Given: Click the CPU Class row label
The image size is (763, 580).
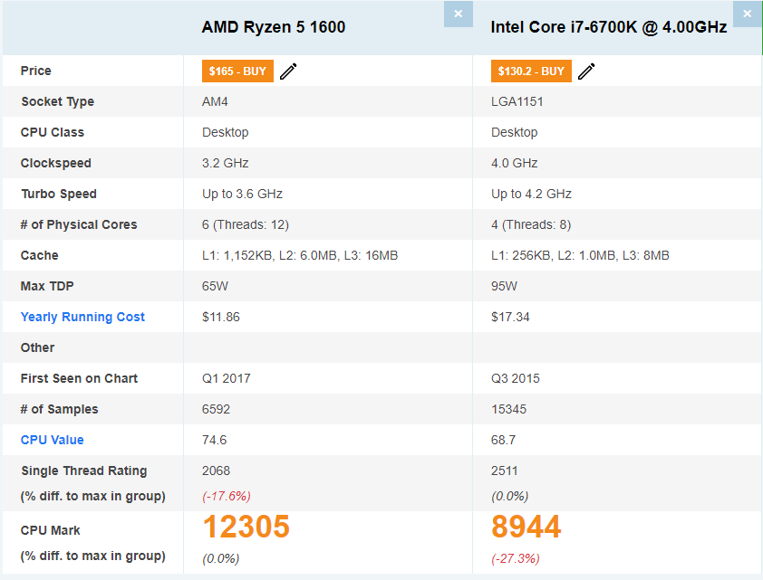Looking at the screenshot, I should (52, 132).
